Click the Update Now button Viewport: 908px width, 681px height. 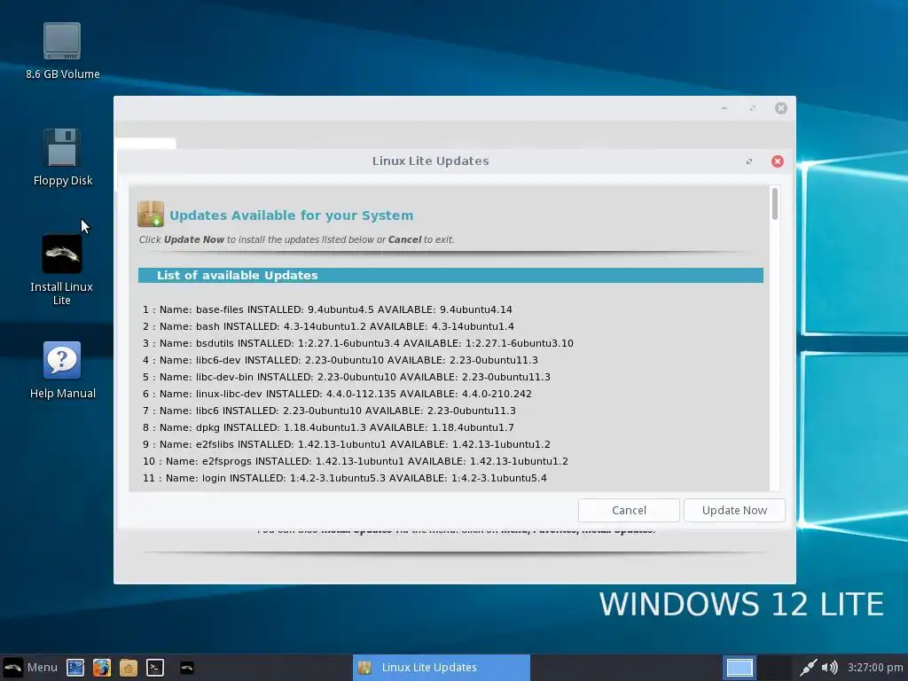tap(734, 510)
